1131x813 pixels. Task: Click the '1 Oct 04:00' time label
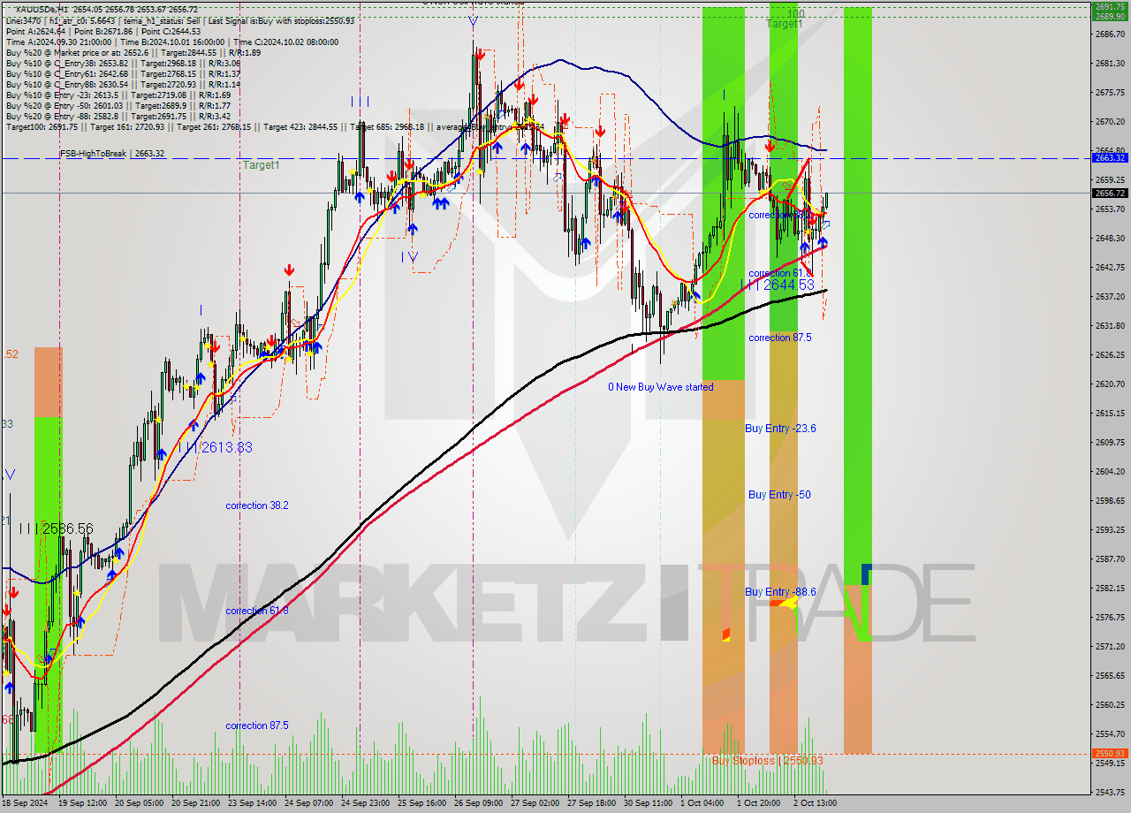[703, 803]
